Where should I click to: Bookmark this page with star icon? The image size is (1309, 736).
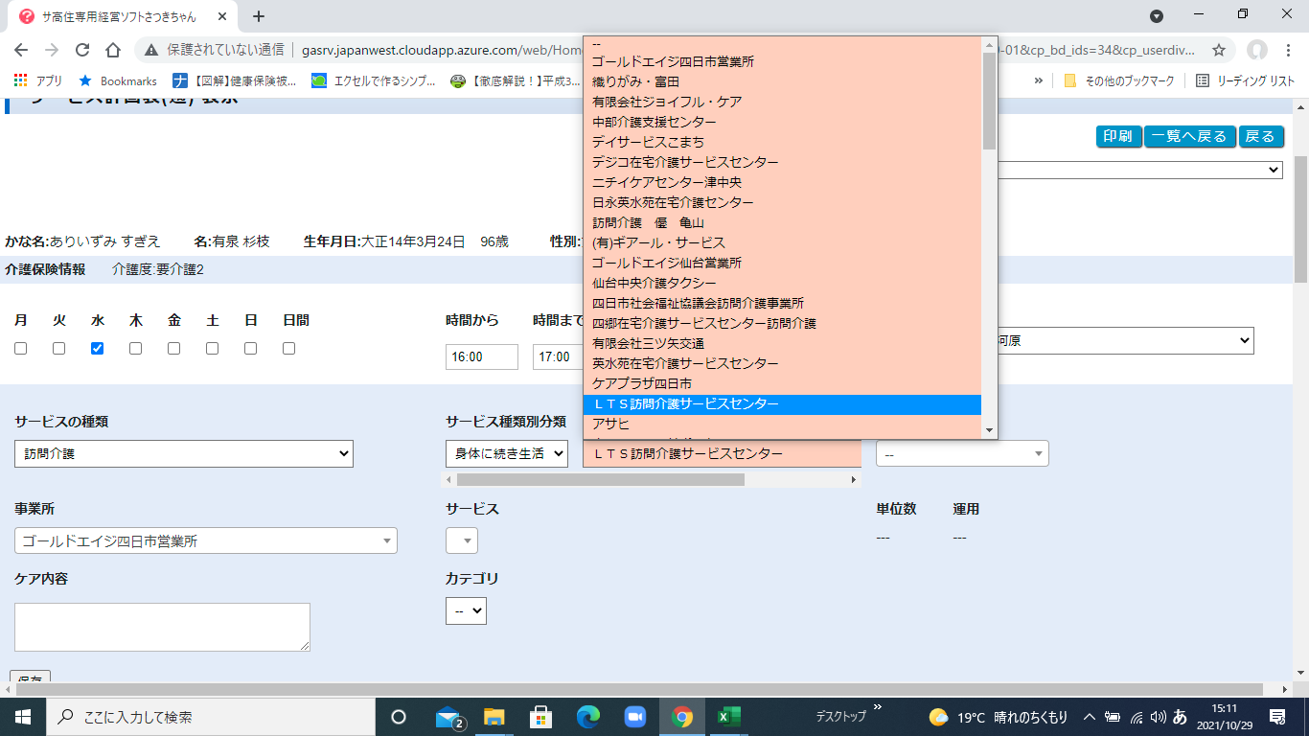point(1219,50)
